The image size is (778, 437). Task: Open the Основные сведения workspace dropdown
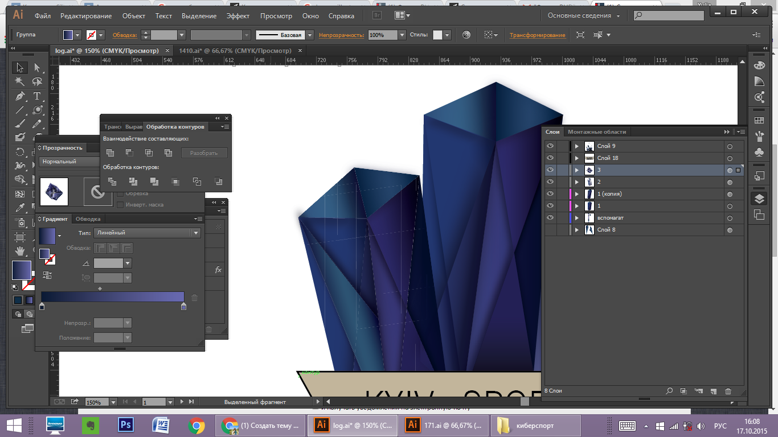(x=583, y=16)
